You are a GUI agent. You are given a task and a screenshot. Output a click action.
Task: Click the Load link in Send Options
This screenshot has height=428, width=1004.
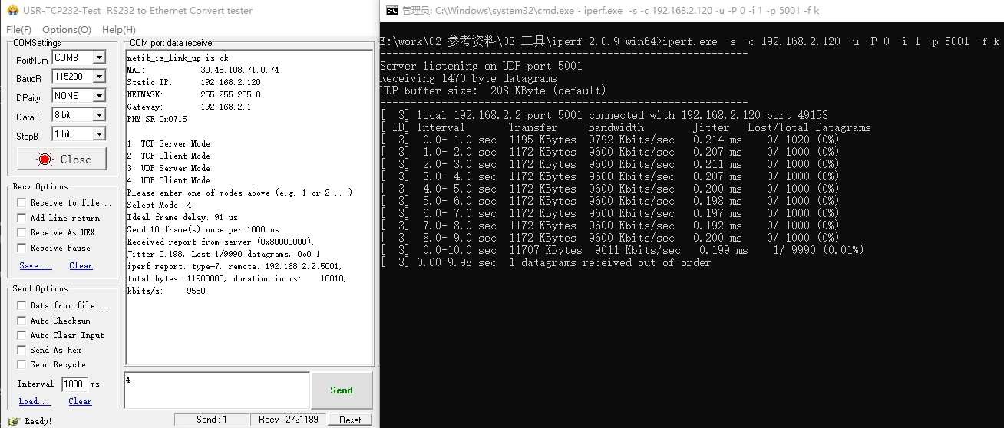pos(35,401)
